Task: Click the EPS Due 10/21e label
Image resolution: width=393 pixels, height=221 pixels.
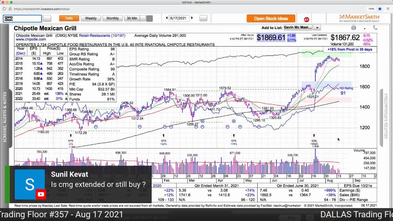Action: tap(358, 186)
